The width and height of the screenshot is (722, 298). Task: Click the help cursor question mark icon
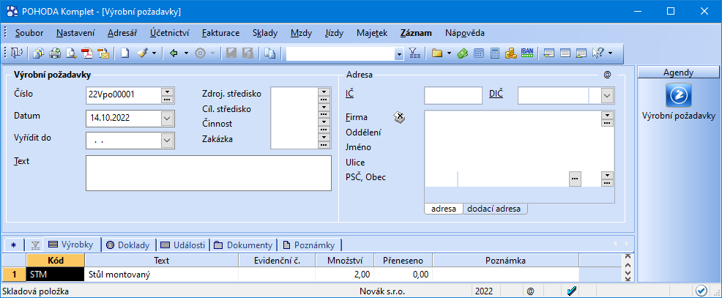coord(598,53)
